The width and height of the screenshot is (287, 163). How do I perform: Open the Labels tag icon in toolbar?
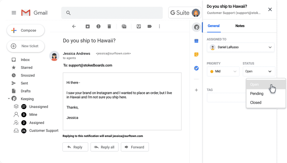click(x=149, y=26)
